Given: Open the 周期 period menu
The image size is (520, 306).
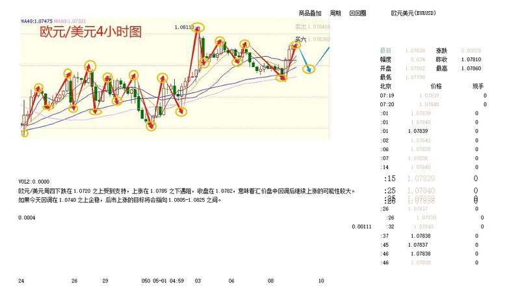Looking at the screenshot, I should point(335,13).
